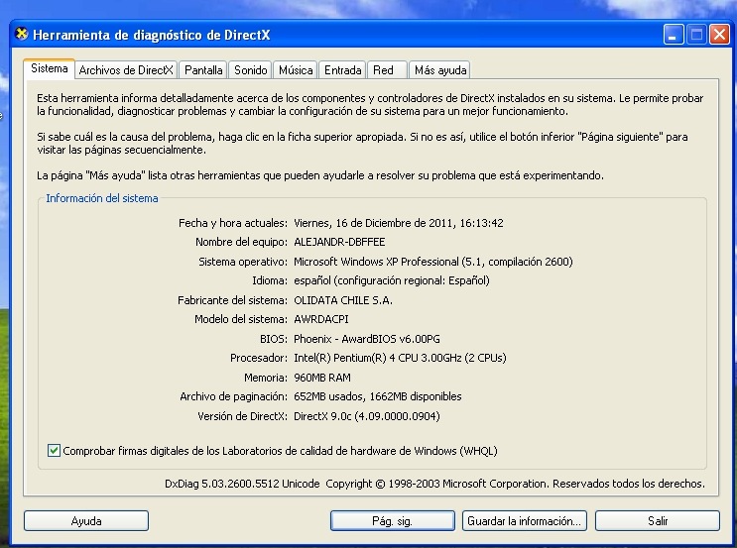737x548 pixels.
Task: Click Guardar la información button
Action: pyautogui.click(x=525, y=521)
